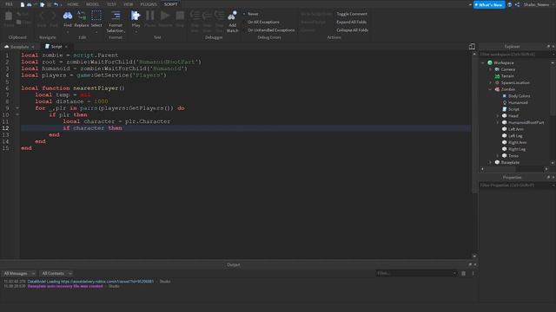556x312 pixels.
Task: Expand the SpawnLocation node in Explorer
Action: click(x=490, y=82)
